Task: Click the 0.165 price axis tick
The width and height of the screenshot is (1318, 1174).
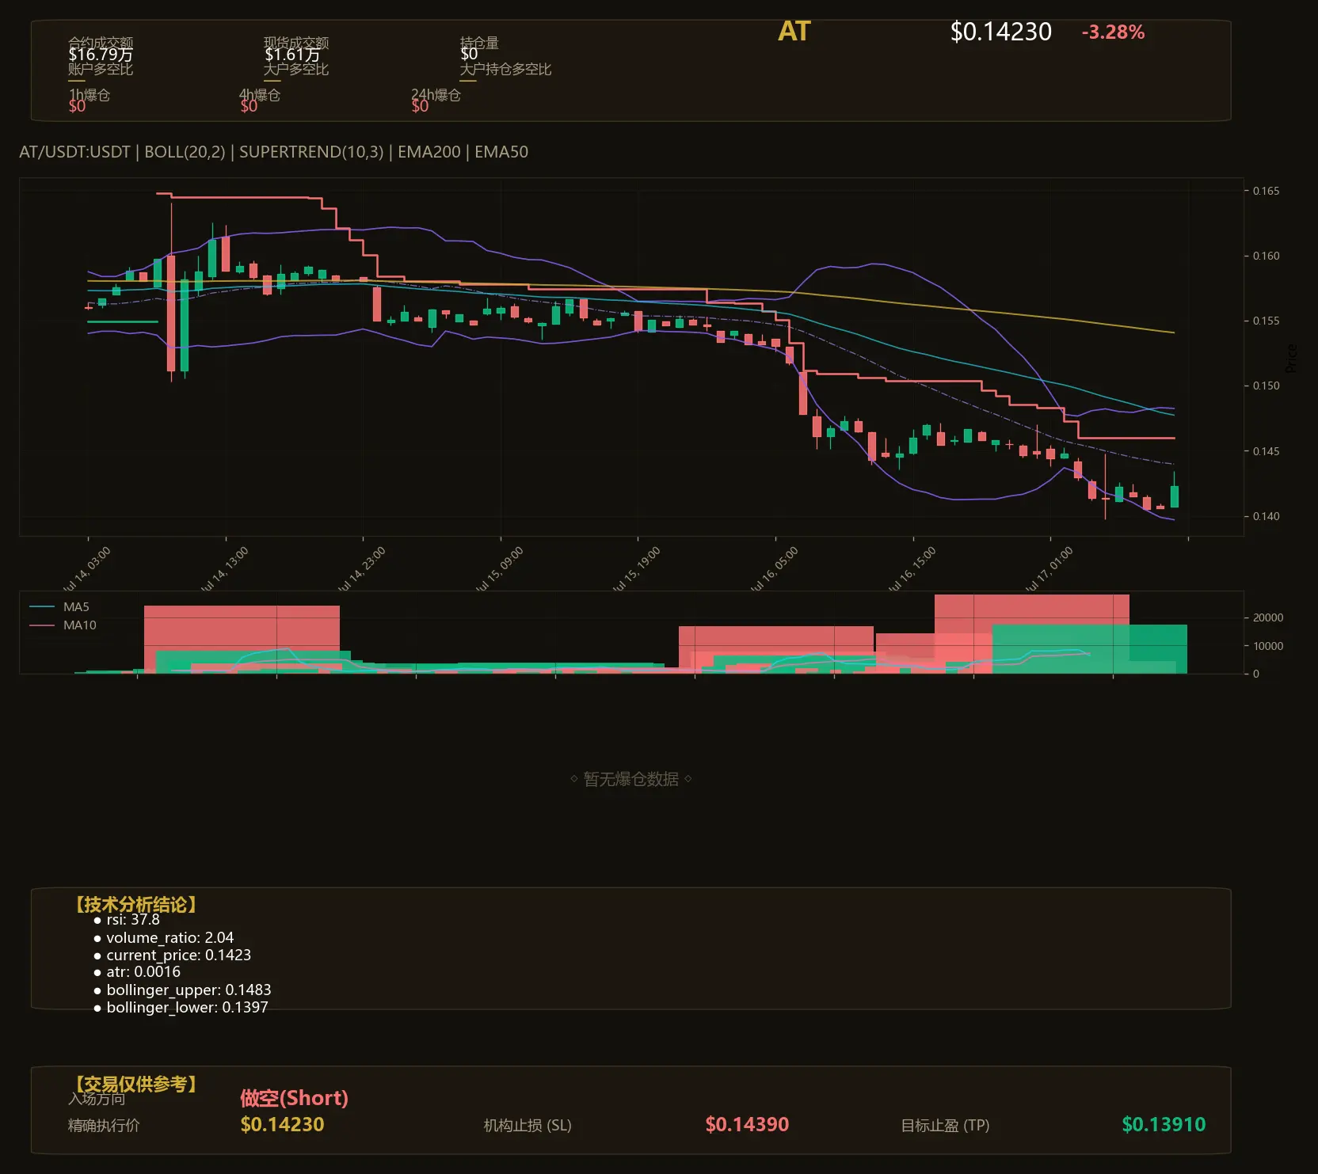Action: point(1266,191)
